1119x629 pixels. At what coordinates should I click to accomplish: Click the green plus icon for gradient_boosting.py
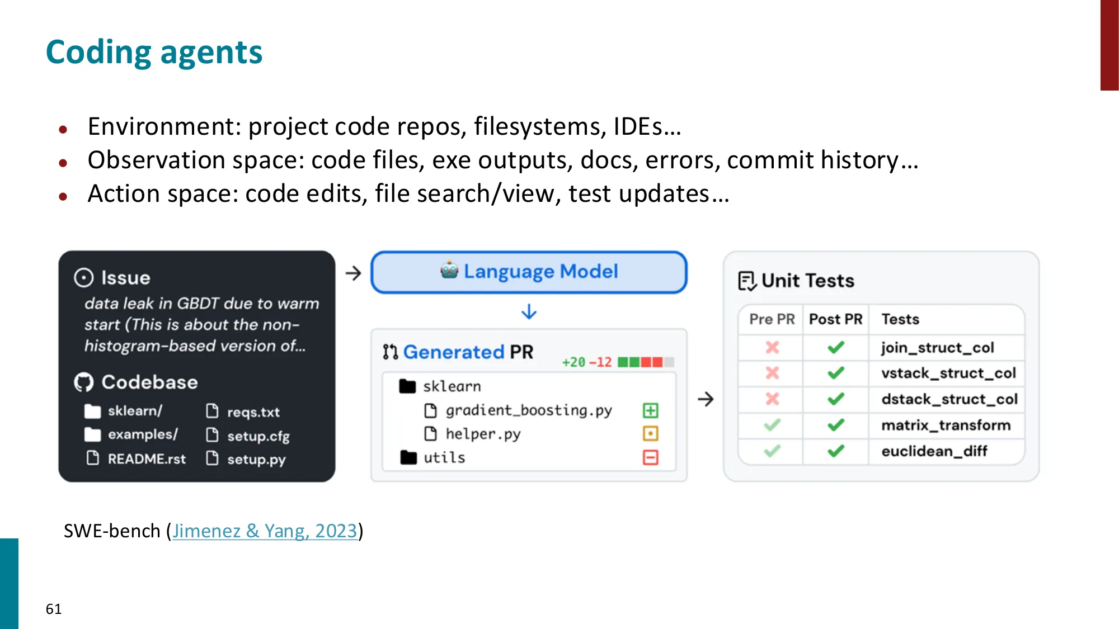(x=650, y=411)
